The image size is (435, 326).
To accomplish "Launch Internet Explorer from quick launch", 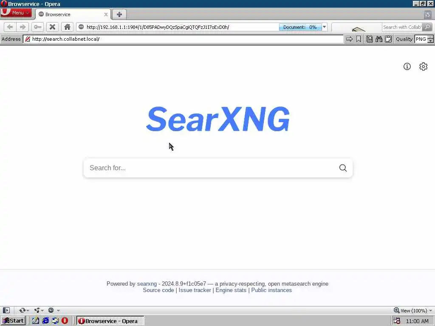I will click(45, 321).
